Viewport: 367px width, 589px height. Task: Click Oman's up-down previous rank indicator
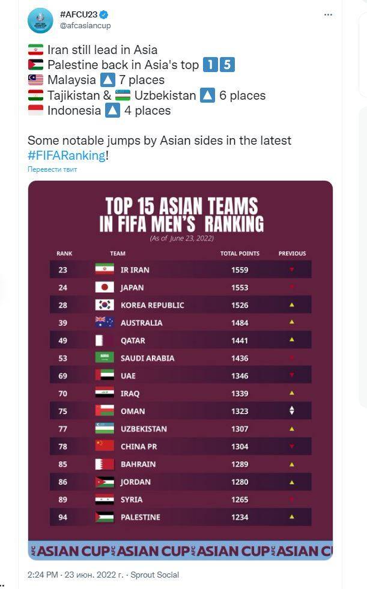[292, 411]
